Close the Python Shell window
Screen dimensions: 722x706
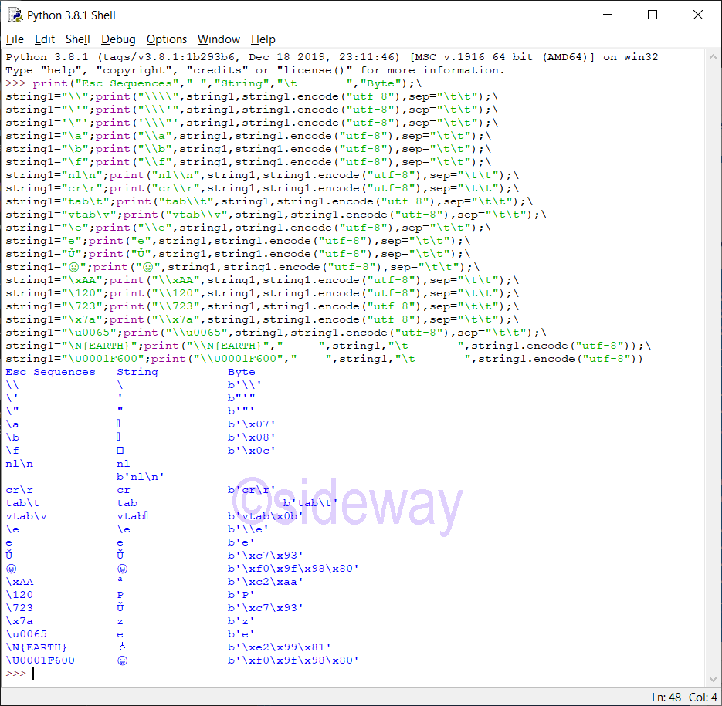click(x=698, y=15)
